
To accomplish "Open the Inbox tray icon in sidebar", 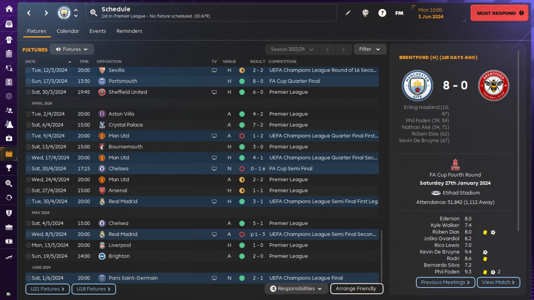I will coord(9,24).
